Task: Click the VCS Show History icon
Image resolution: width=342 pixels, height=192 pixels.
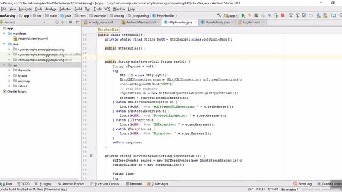Action: point(304,15)
